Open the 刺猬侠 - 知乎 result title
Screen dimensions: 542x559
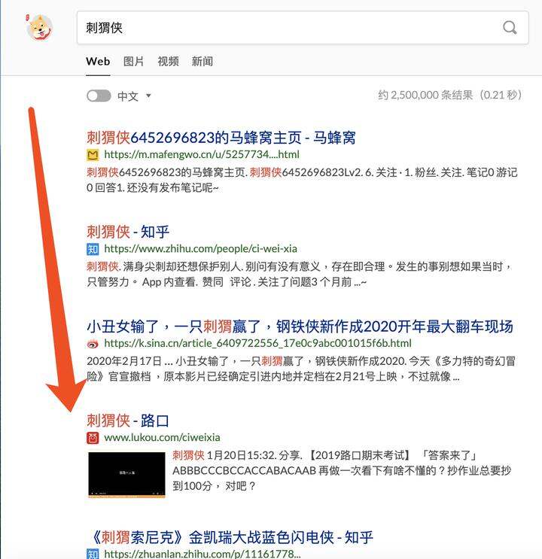click(x=128, y=232)
